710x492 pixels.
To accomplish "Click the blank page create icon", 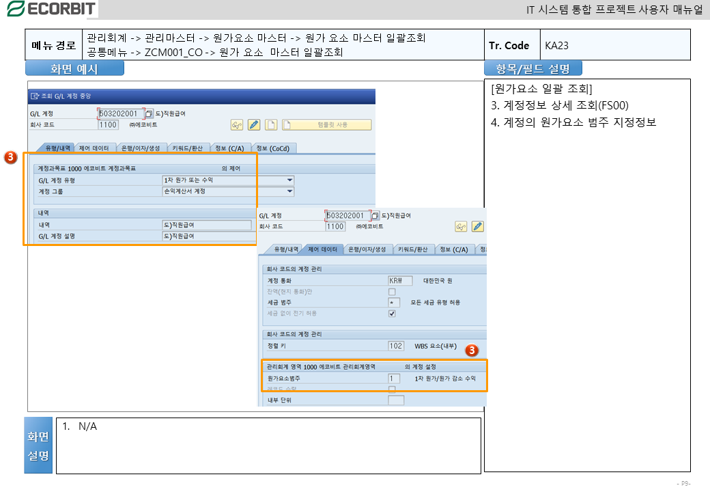I will pyautogui.click(x=271, y=124).
